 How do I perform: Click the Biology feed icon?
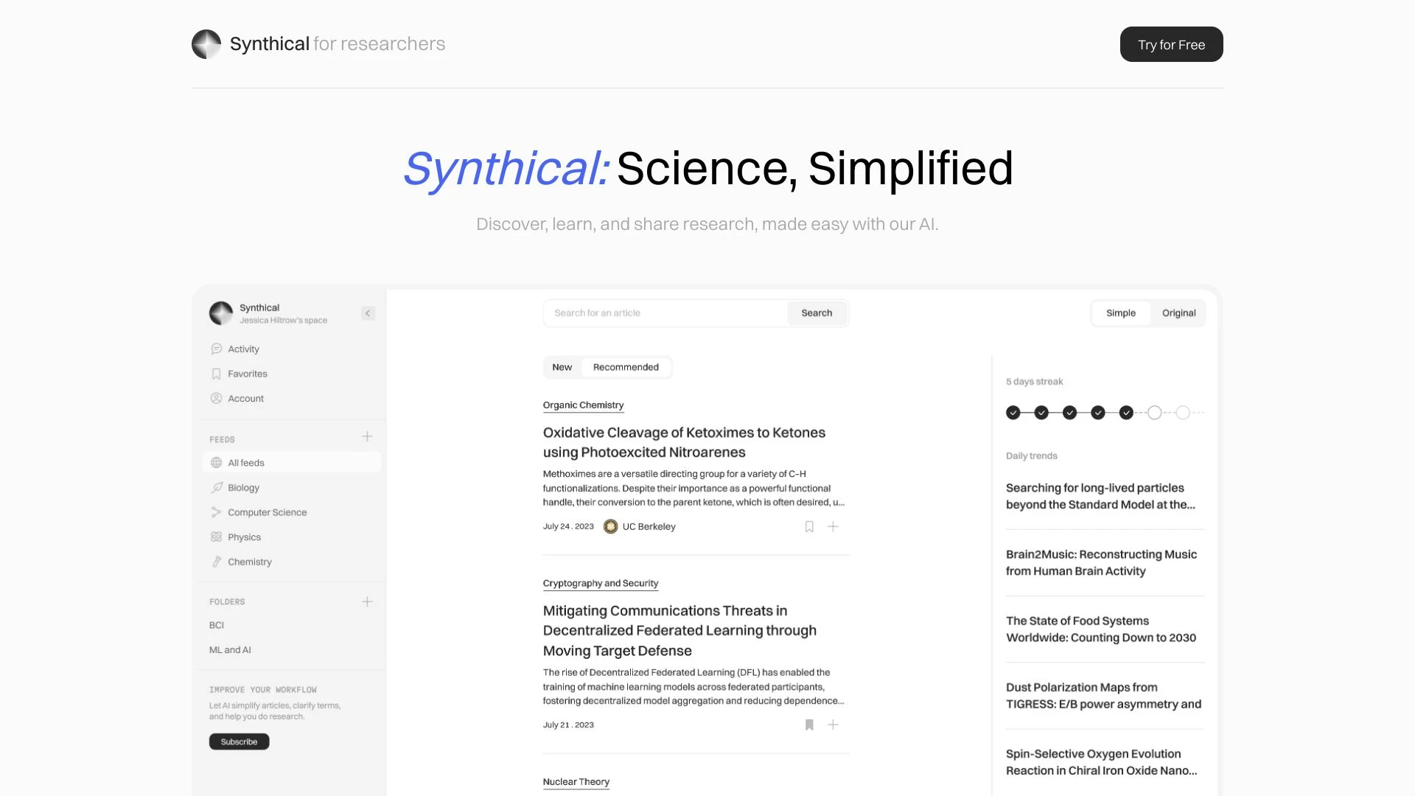[x=217, y=487]
